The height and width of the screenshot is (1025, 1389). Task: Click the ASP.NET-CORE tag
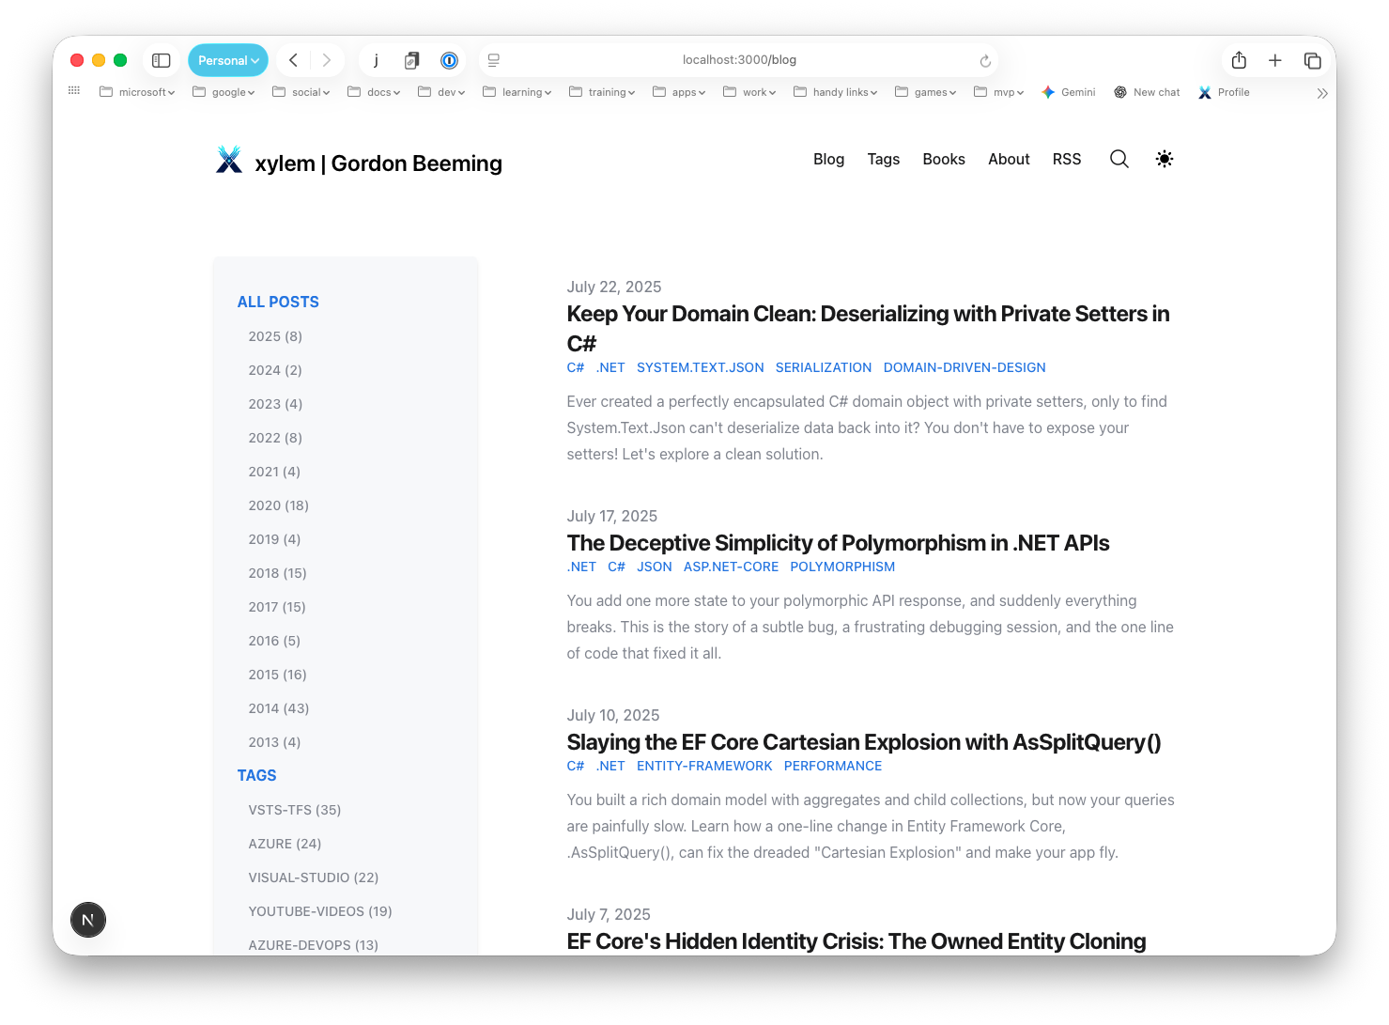pyautogui.click(x=731, y=567)
